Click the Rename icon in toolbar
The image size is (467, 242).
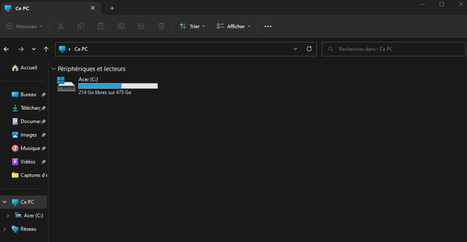pyautogui.click(x=121, y=27)
